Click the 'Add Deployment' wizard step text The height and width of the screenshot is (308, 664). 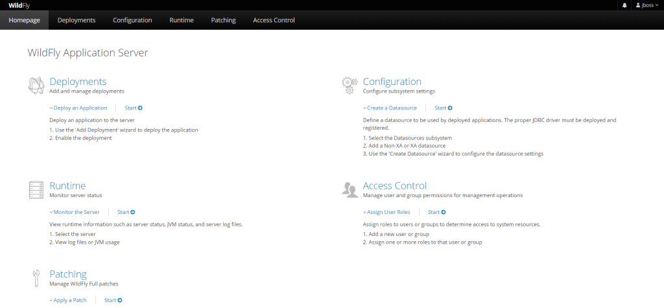click(124, 130)
